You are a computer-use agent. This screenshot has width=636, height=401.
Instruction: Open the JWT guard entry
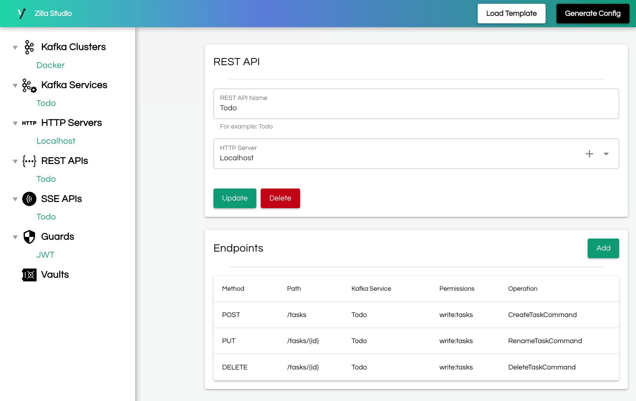point(45,255)
